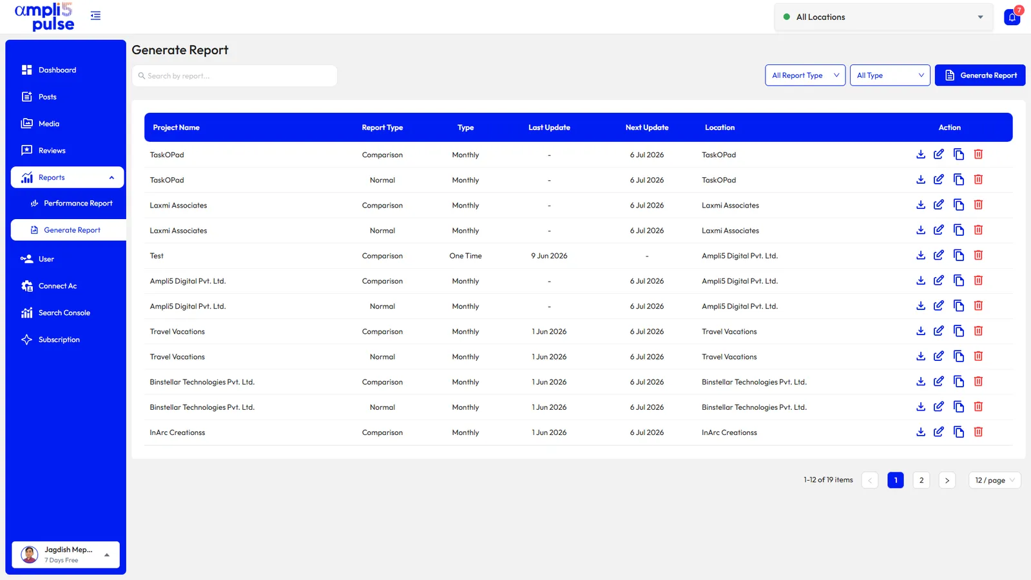The width and height of the screenshot is (1031, 580).
Task: Edit the Laxmi Associates Comparison report
Action: [x=939, y=205]
